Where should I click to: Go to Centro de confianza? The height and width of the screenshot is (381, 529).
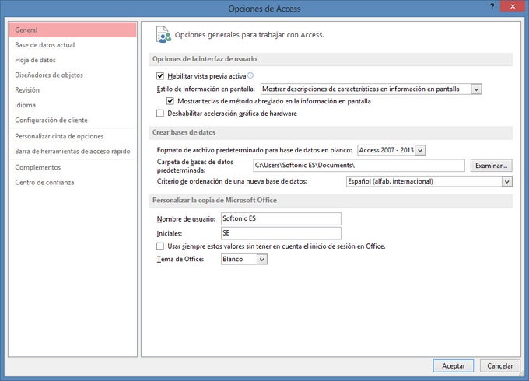point(73,183)
